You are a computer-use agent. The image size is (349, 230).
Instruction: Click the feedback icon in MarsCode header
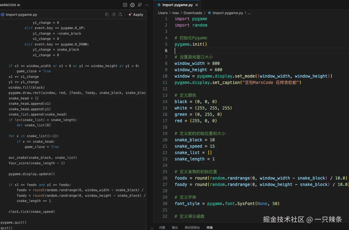tap(140, 5)
